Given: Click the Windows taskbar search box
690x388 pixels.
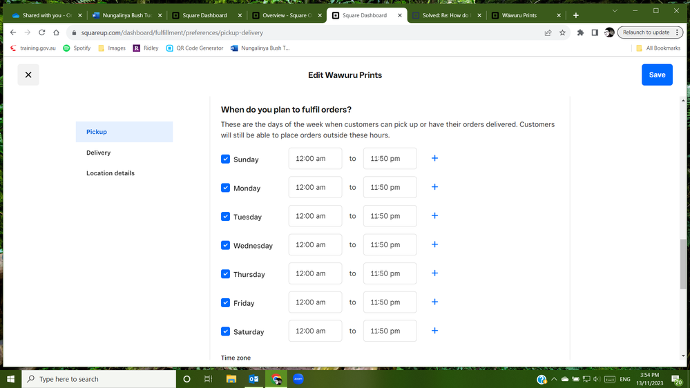Looking at the screenshot, I should click(x=99, y=379).
